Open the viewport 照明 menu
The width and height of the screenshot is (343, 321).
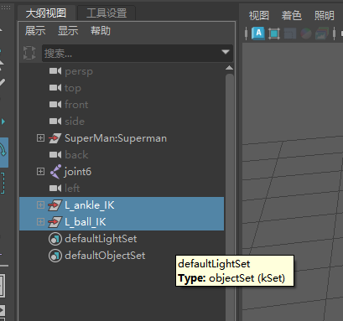[325, 15]
